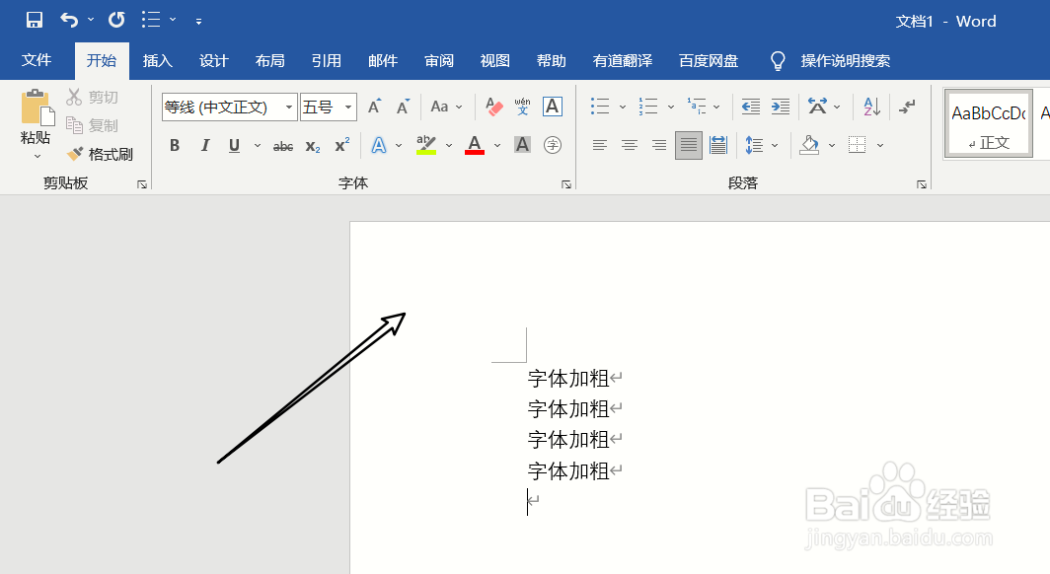Switch to the 插入 tab
The width and height of the screenshot is (1050, 574).
pyautogui.click(x=157, y=61)
